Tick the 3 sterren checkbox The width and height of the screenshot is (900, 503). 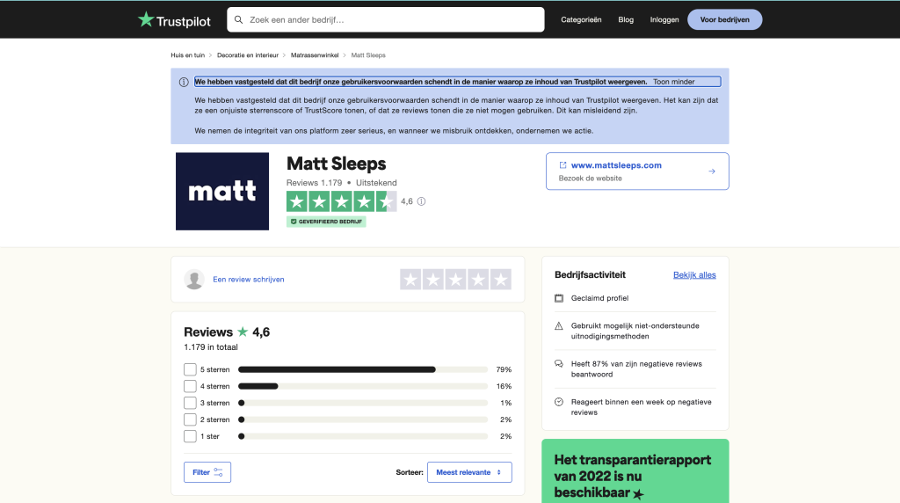[190, 403]
